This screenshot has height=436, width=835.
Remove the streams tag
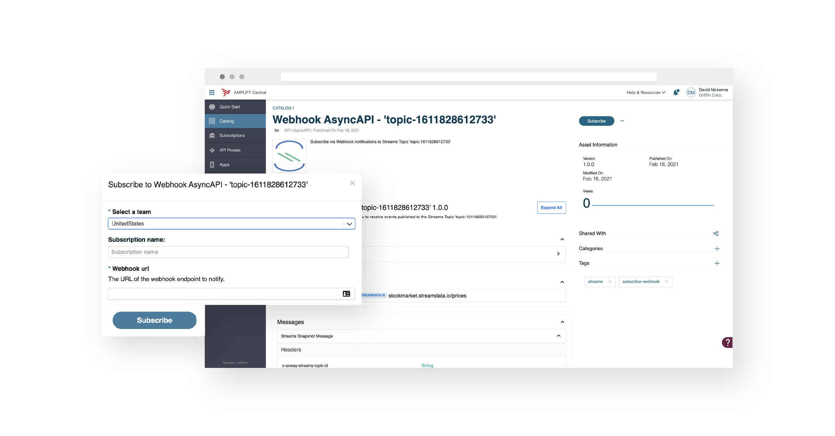[610, 282]
